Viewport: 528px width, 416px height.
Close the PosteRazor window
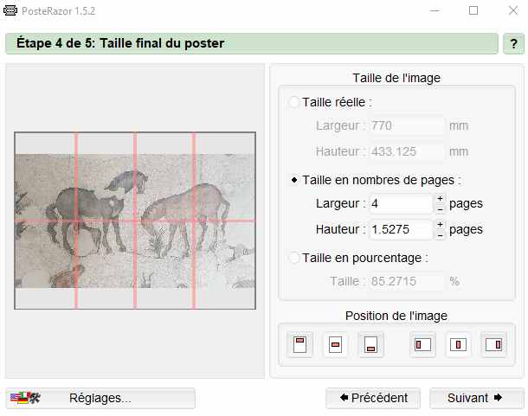[513, 10]
